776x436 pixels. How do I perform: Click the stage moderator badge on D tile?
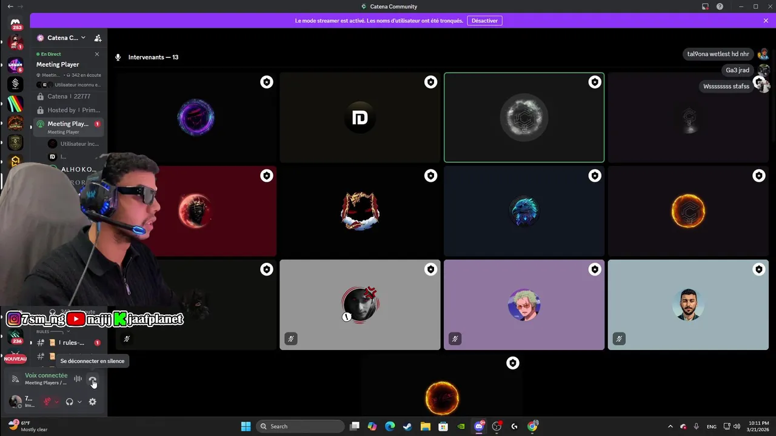click(430, 82)
